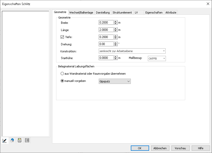Increase Breite using the up arrow
Screen dimensions: 212x153
click(x=115, y=22)
